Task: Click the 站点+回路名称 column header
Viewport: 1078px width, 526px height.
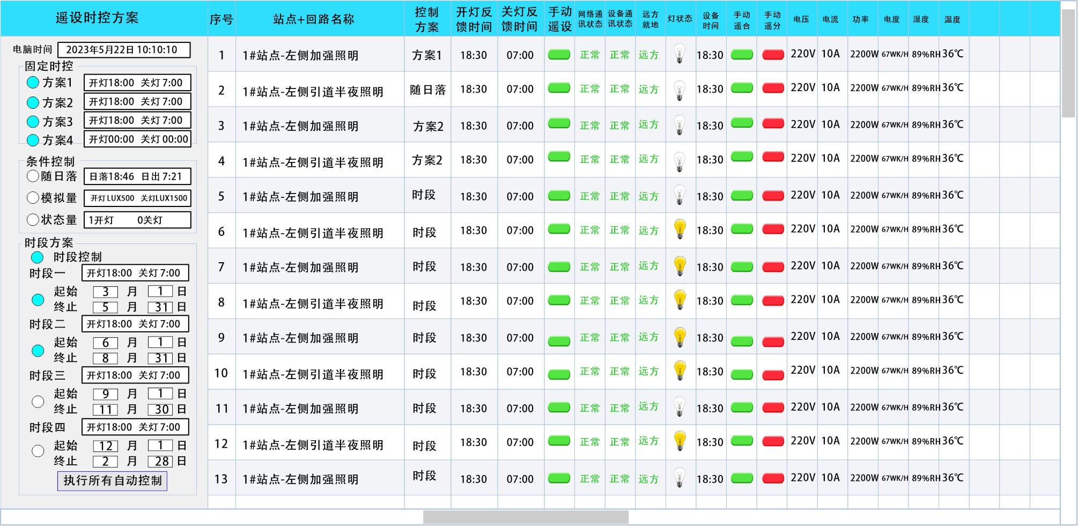Action: pos(314,19)
